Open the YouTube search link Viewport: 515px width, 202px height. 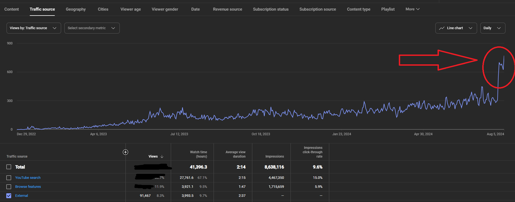pyautogui.click(x=28, y=178)
